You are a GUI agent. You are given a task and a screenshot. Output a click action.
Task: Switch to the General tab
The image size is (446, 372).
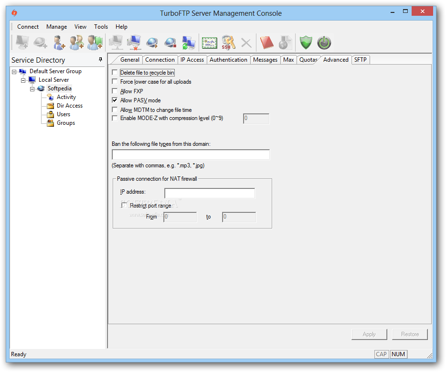click(x=129, y=60)
